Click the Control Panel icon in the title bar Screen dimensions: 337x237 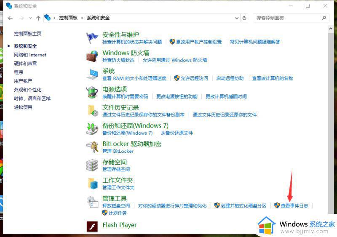point(9,6)
